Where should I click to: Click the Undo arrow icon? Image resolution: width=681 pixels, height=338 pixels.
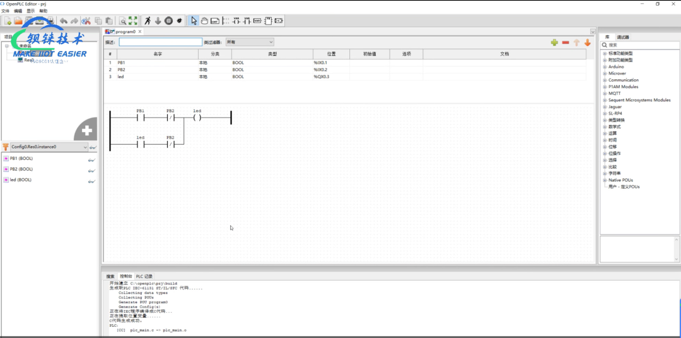coord(64,21)
